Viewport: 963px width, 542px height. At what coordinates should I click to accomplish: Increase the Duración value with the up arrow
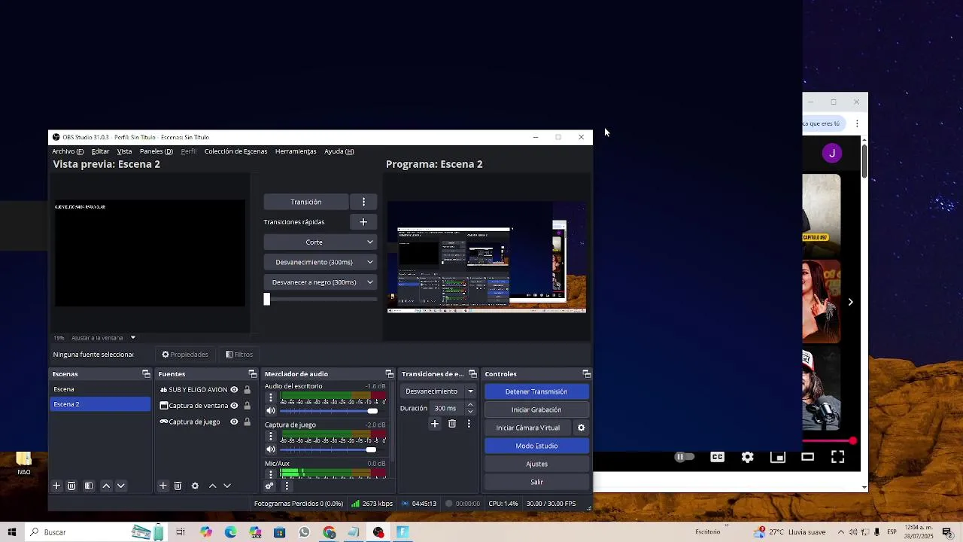(x=470, y=405)
